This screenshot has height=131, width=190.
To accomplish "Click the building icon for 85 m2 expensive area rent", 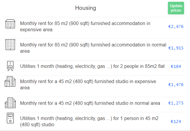I will (10, 24).
